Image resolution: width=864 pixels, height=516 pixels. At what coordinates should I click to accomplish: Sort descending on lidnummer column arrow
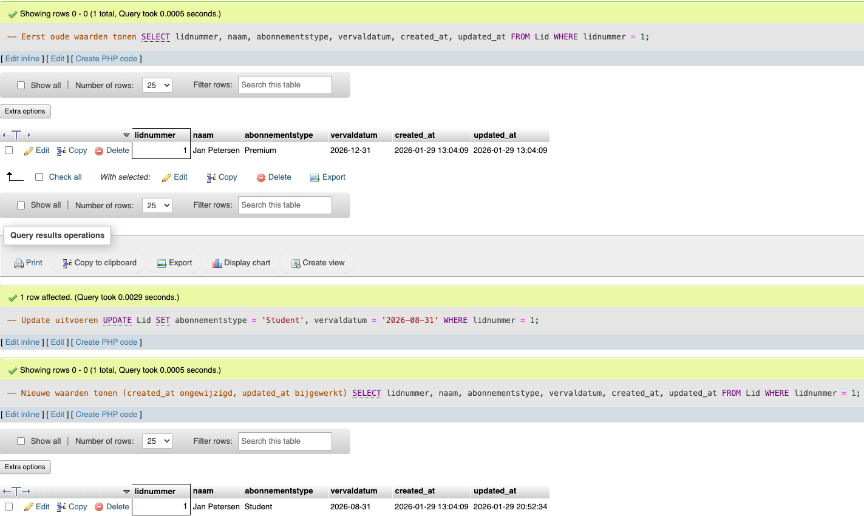127,135
